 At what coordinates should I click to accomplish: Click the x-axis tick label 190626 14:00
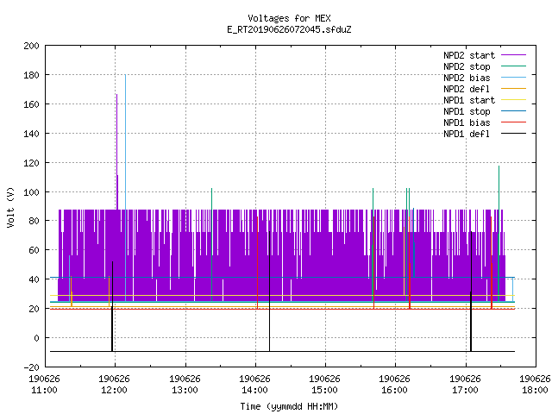coord(255,385)
